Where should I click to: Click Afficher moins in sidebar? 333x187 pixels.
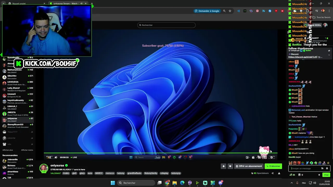pos(27,150)
